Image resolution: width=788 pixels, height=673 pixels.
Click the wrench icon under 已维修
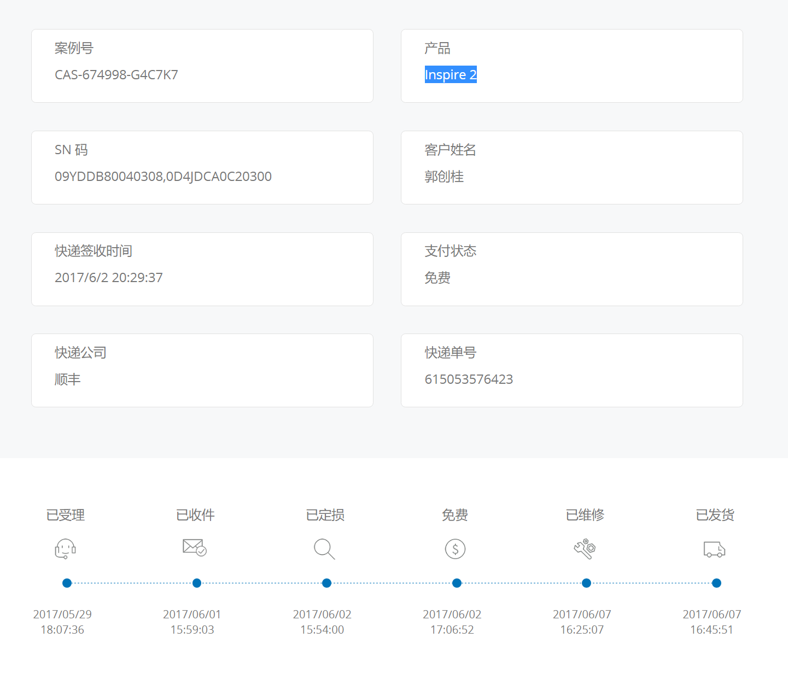(x=585, y=549)
